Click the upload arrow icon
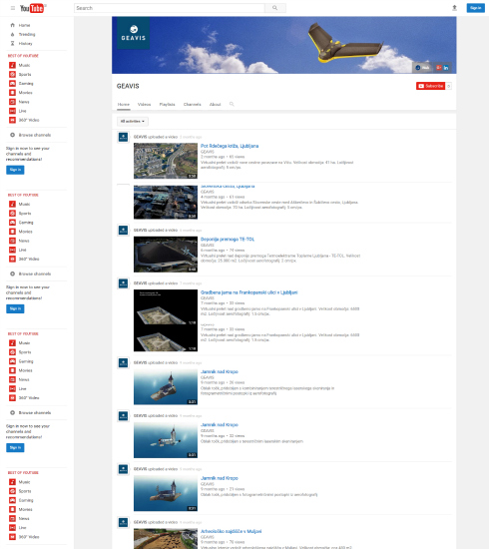489x549 pixels. tap(454, 8)
